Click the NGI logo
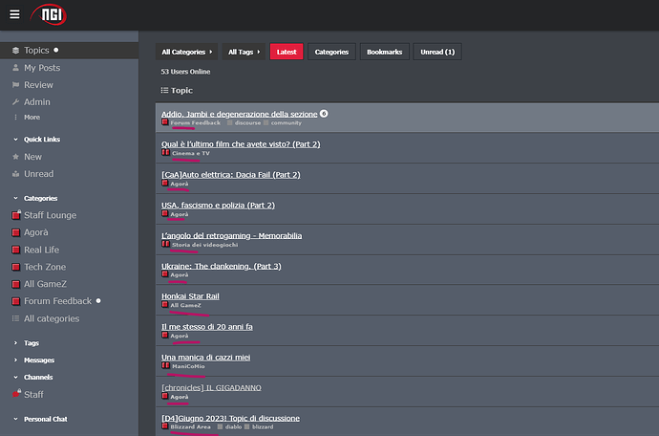This screenshot has width=659, height=436. click(49, 14)
